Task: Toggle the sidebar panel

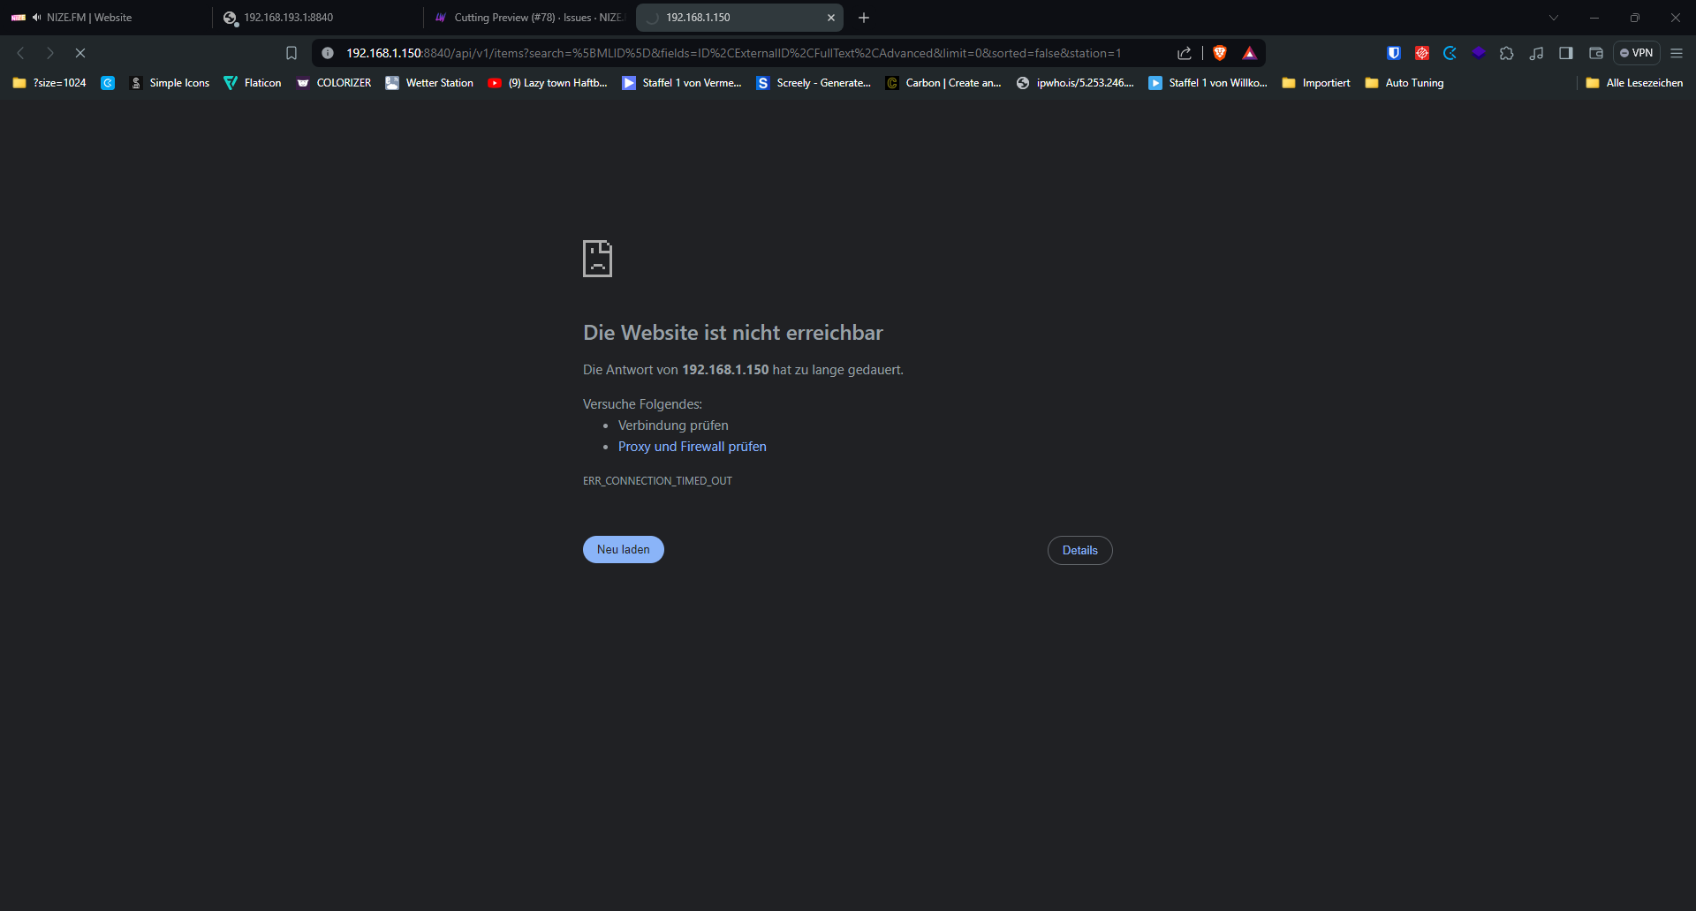Action: [1565, 53]
